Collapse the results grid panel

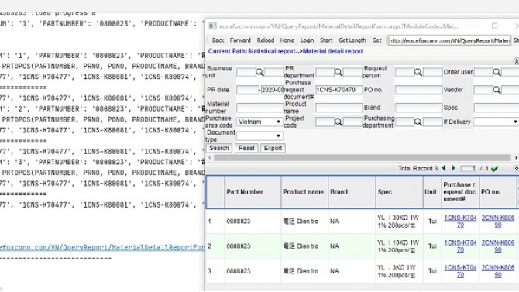516,169
